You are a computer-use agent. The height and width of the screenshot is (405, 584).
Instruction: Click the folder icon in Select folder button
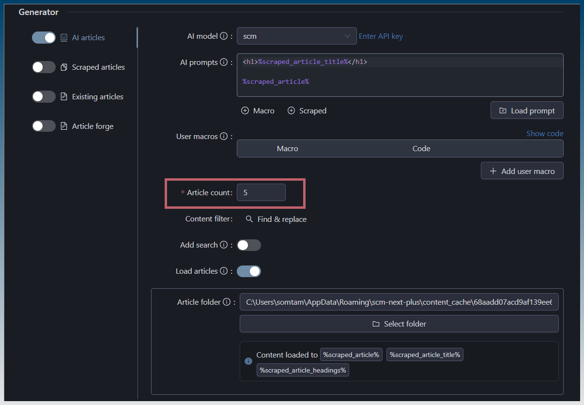tap(376, 324)
